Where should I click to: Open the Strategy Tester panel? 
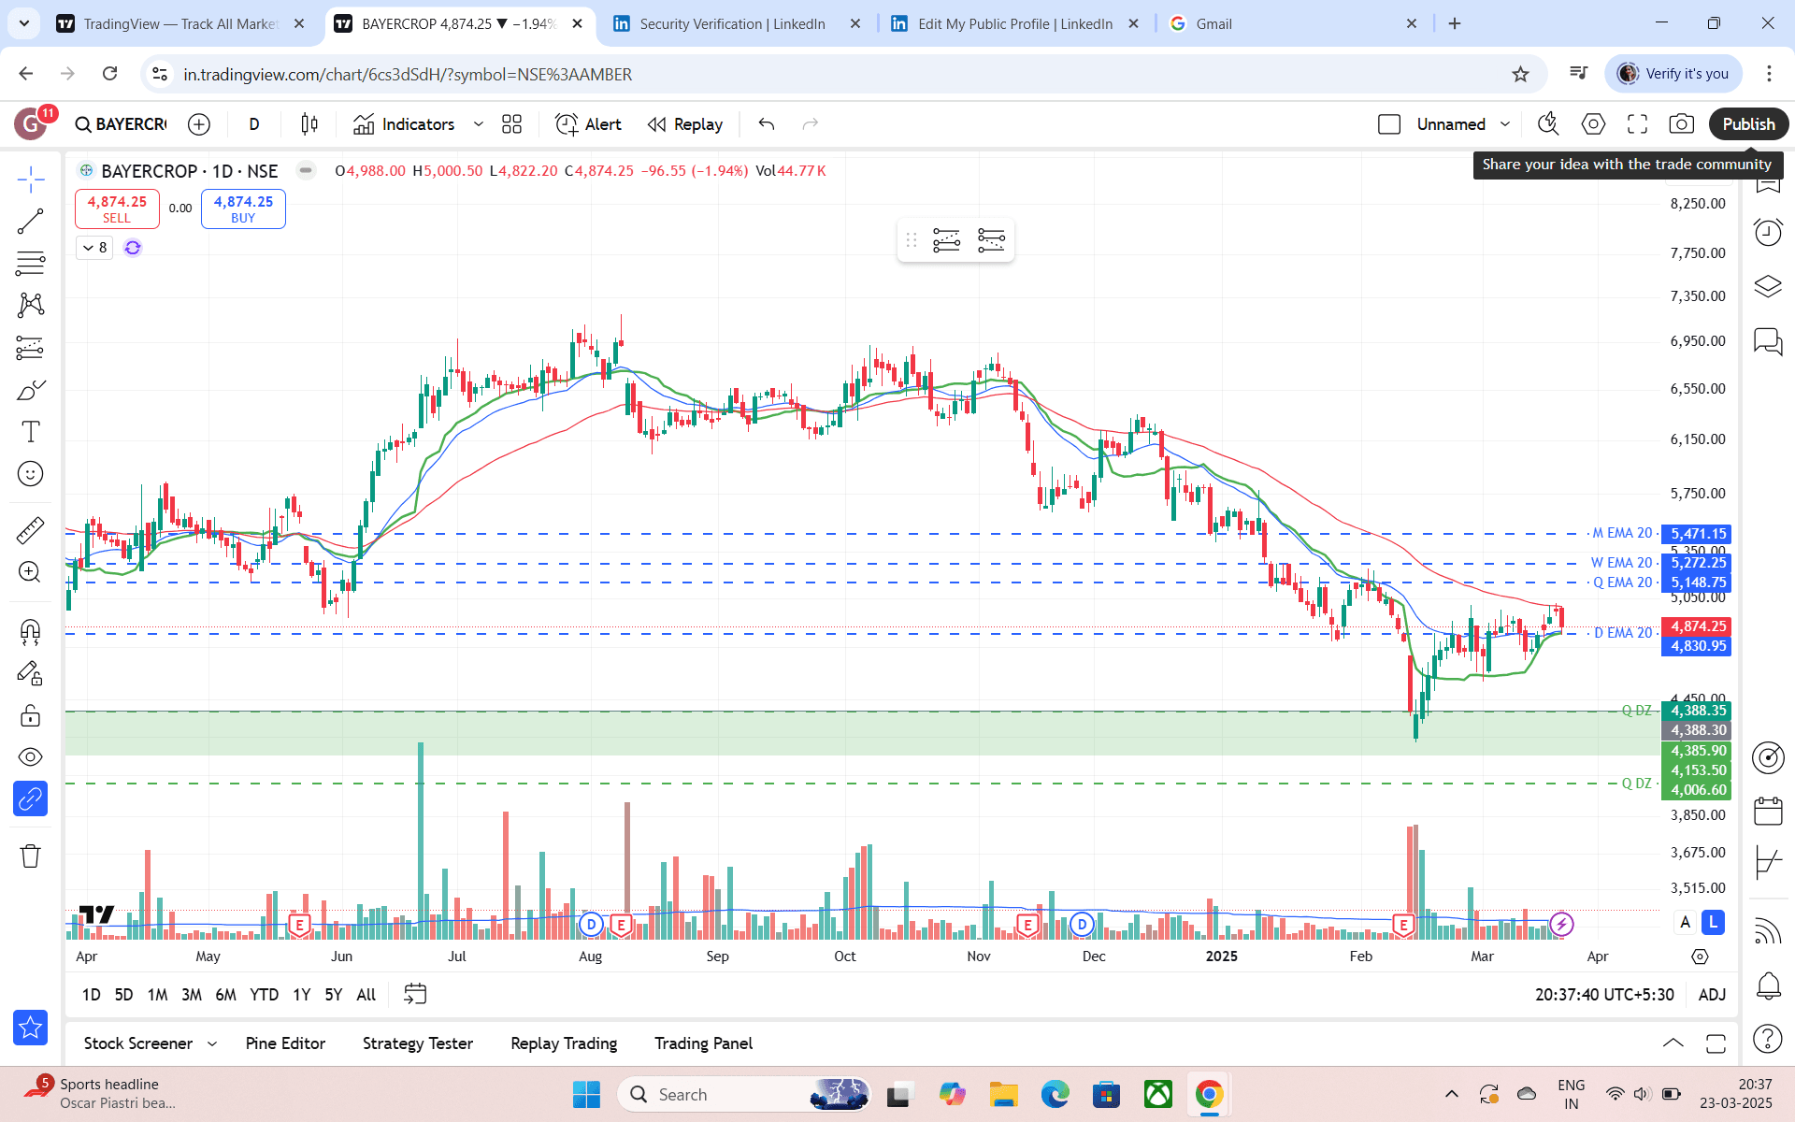point(418,1043)
